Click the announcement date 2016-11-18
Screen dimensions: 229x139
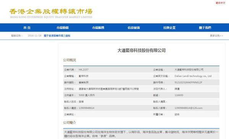point(34,36)
